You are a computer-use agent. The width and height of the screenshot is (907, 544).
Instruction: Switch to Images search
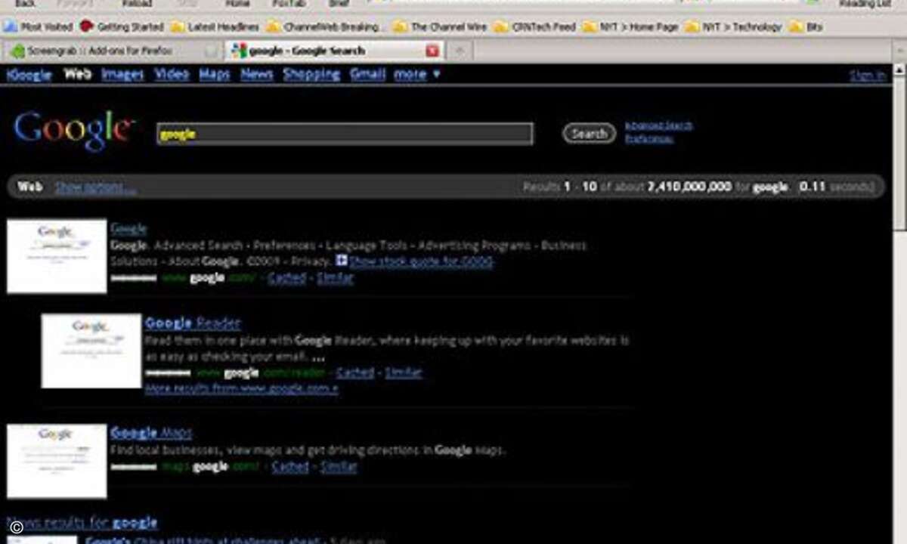click(122, 74)
